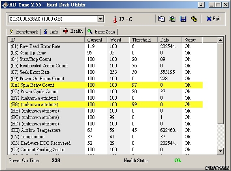Open the Health tab

coord(73,31)
